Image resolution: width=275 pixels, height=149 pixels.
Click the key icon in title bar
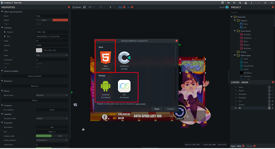coord(228,3)
